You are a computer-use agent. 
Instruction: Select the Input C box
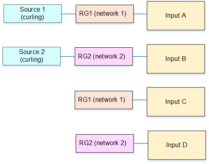tap(176, 102)
